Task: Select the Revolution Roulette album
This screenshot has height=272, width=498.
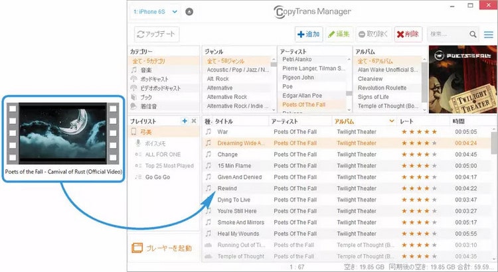Action: coord(388,88)
